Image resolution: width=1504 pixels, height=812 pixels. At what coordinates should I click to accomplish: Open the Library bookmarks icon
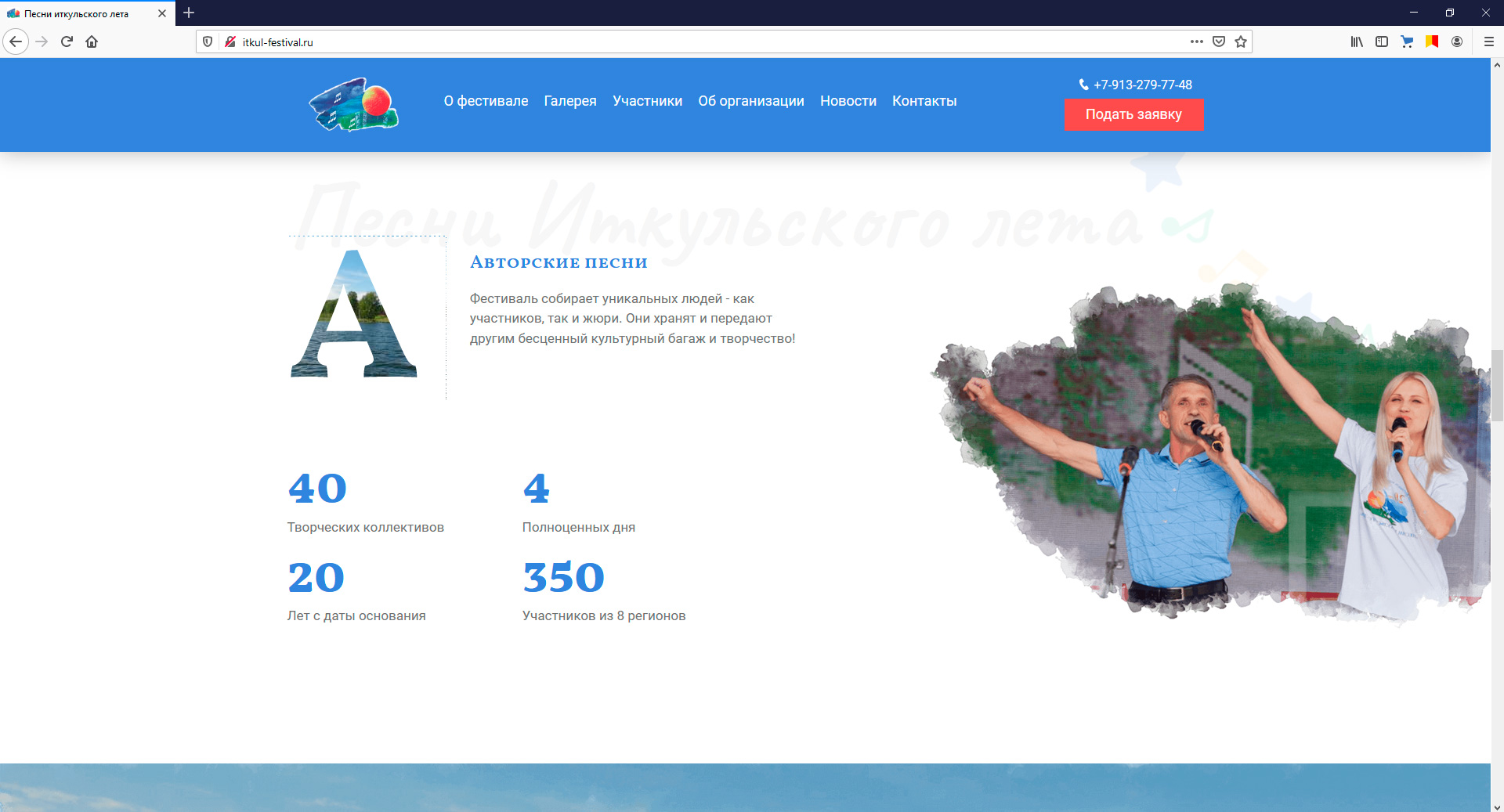point(1357,42)
